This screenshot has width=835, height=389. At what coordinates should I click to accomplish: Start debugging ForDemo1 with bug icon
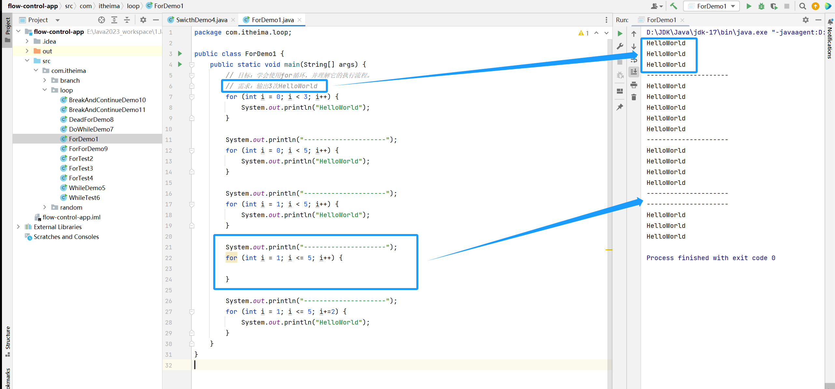(761, 6)
